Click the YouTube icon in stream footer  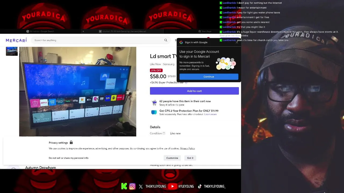click(173, 186)
